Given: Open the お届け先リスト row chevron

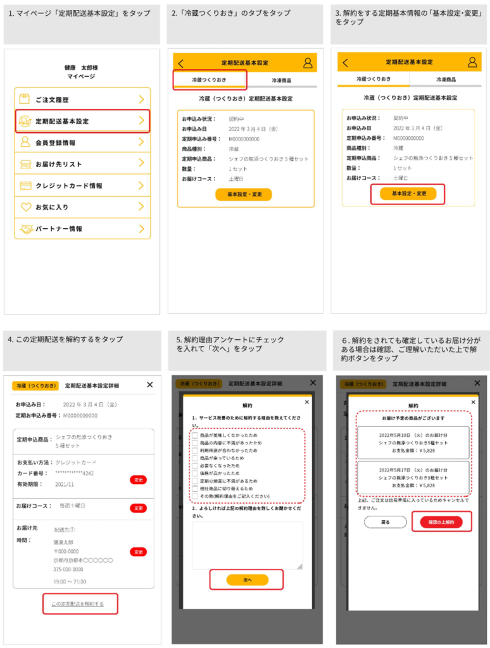Looking at the screenshot, I should pyautogui.click(x=141, y=163).
